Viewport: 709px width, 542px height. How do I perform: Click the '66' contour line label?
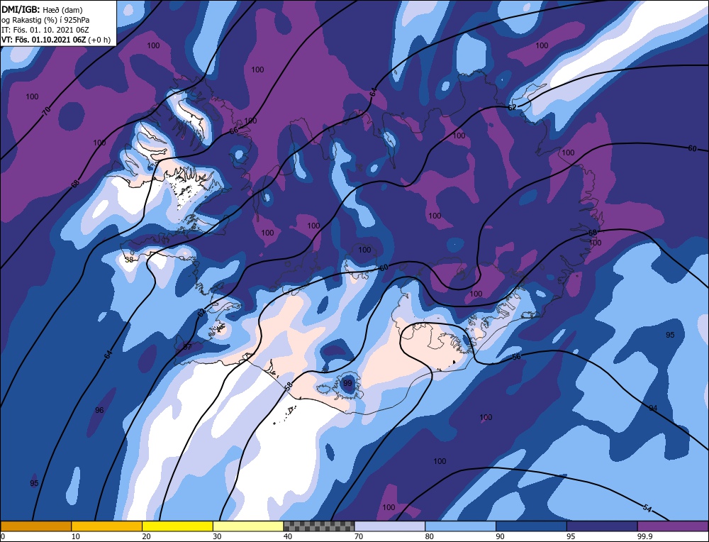[233, 131]
